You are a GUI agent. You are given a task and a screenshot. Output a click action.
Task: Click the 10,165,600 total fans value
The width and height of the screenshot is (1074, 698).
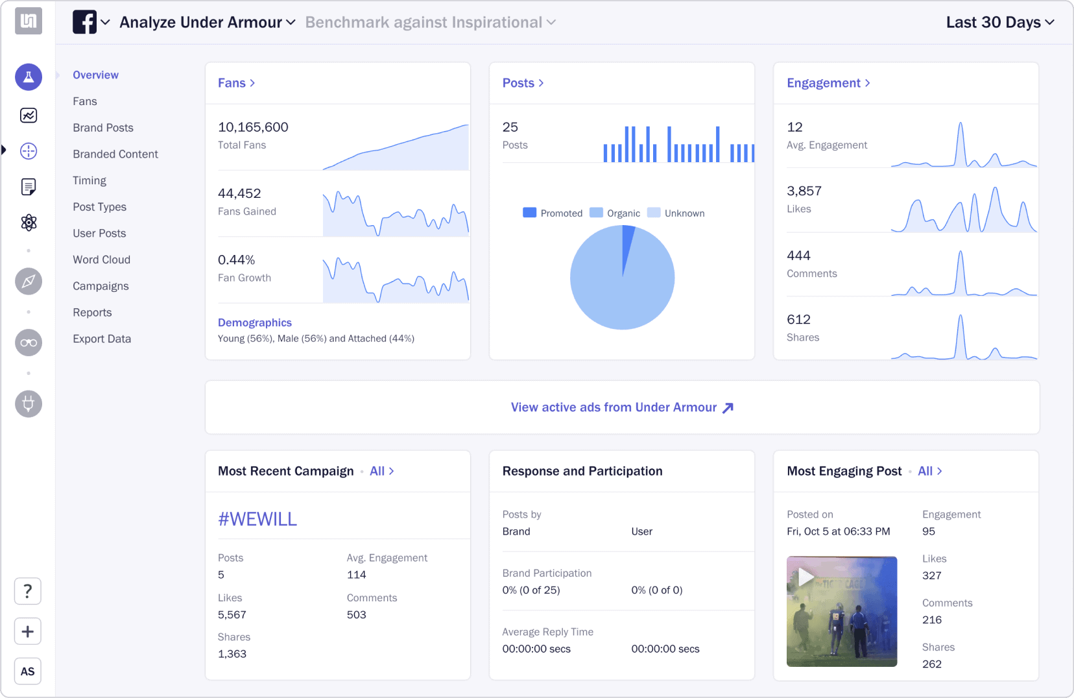[253, 127]
